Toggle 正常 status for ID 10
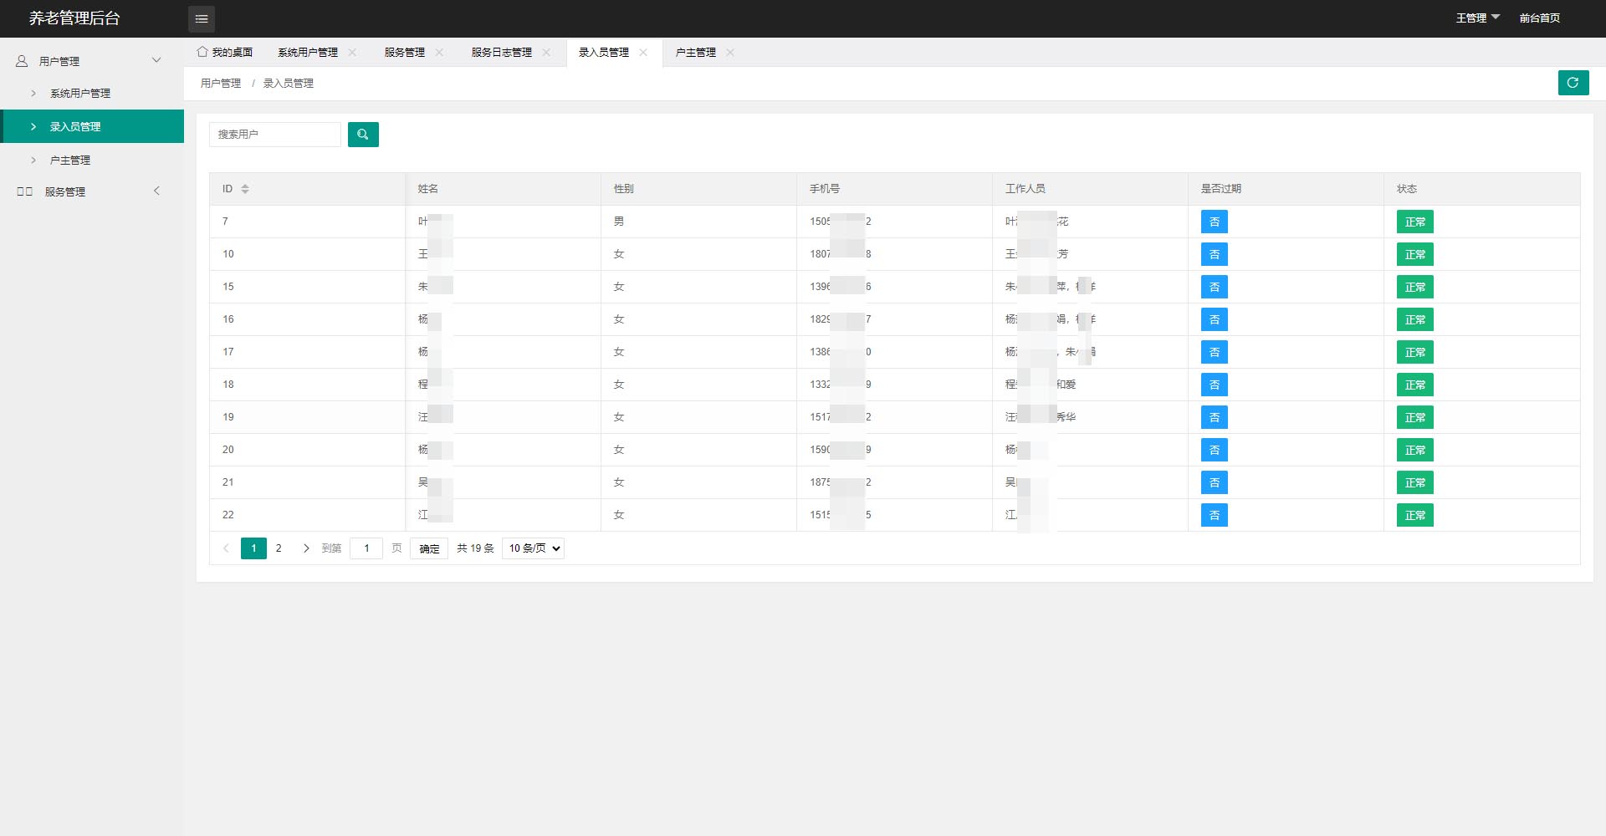This screenshot has height=836, width=1606. pos(1414,254)
